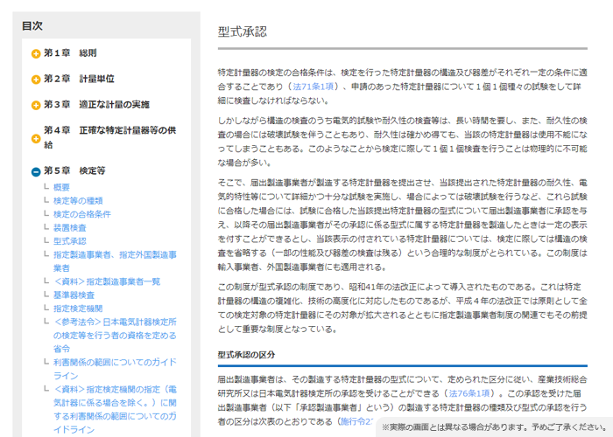Go to 検定の合格条件 page

click(82, 214)
